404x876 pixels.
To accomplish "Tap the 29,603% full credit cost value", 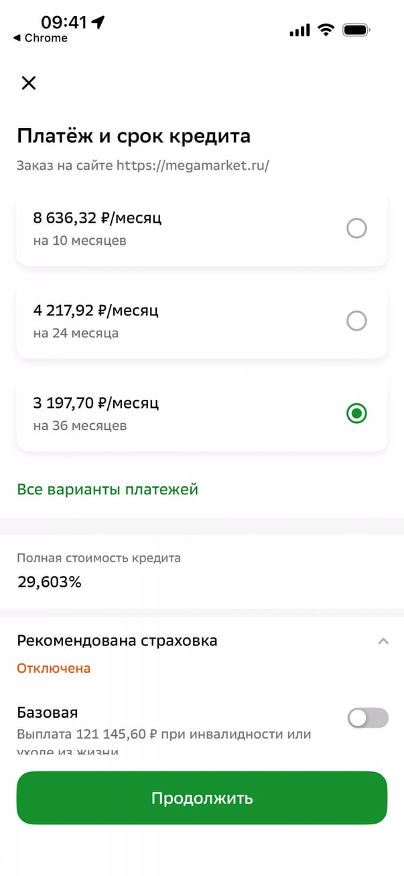I will (50, 582).
